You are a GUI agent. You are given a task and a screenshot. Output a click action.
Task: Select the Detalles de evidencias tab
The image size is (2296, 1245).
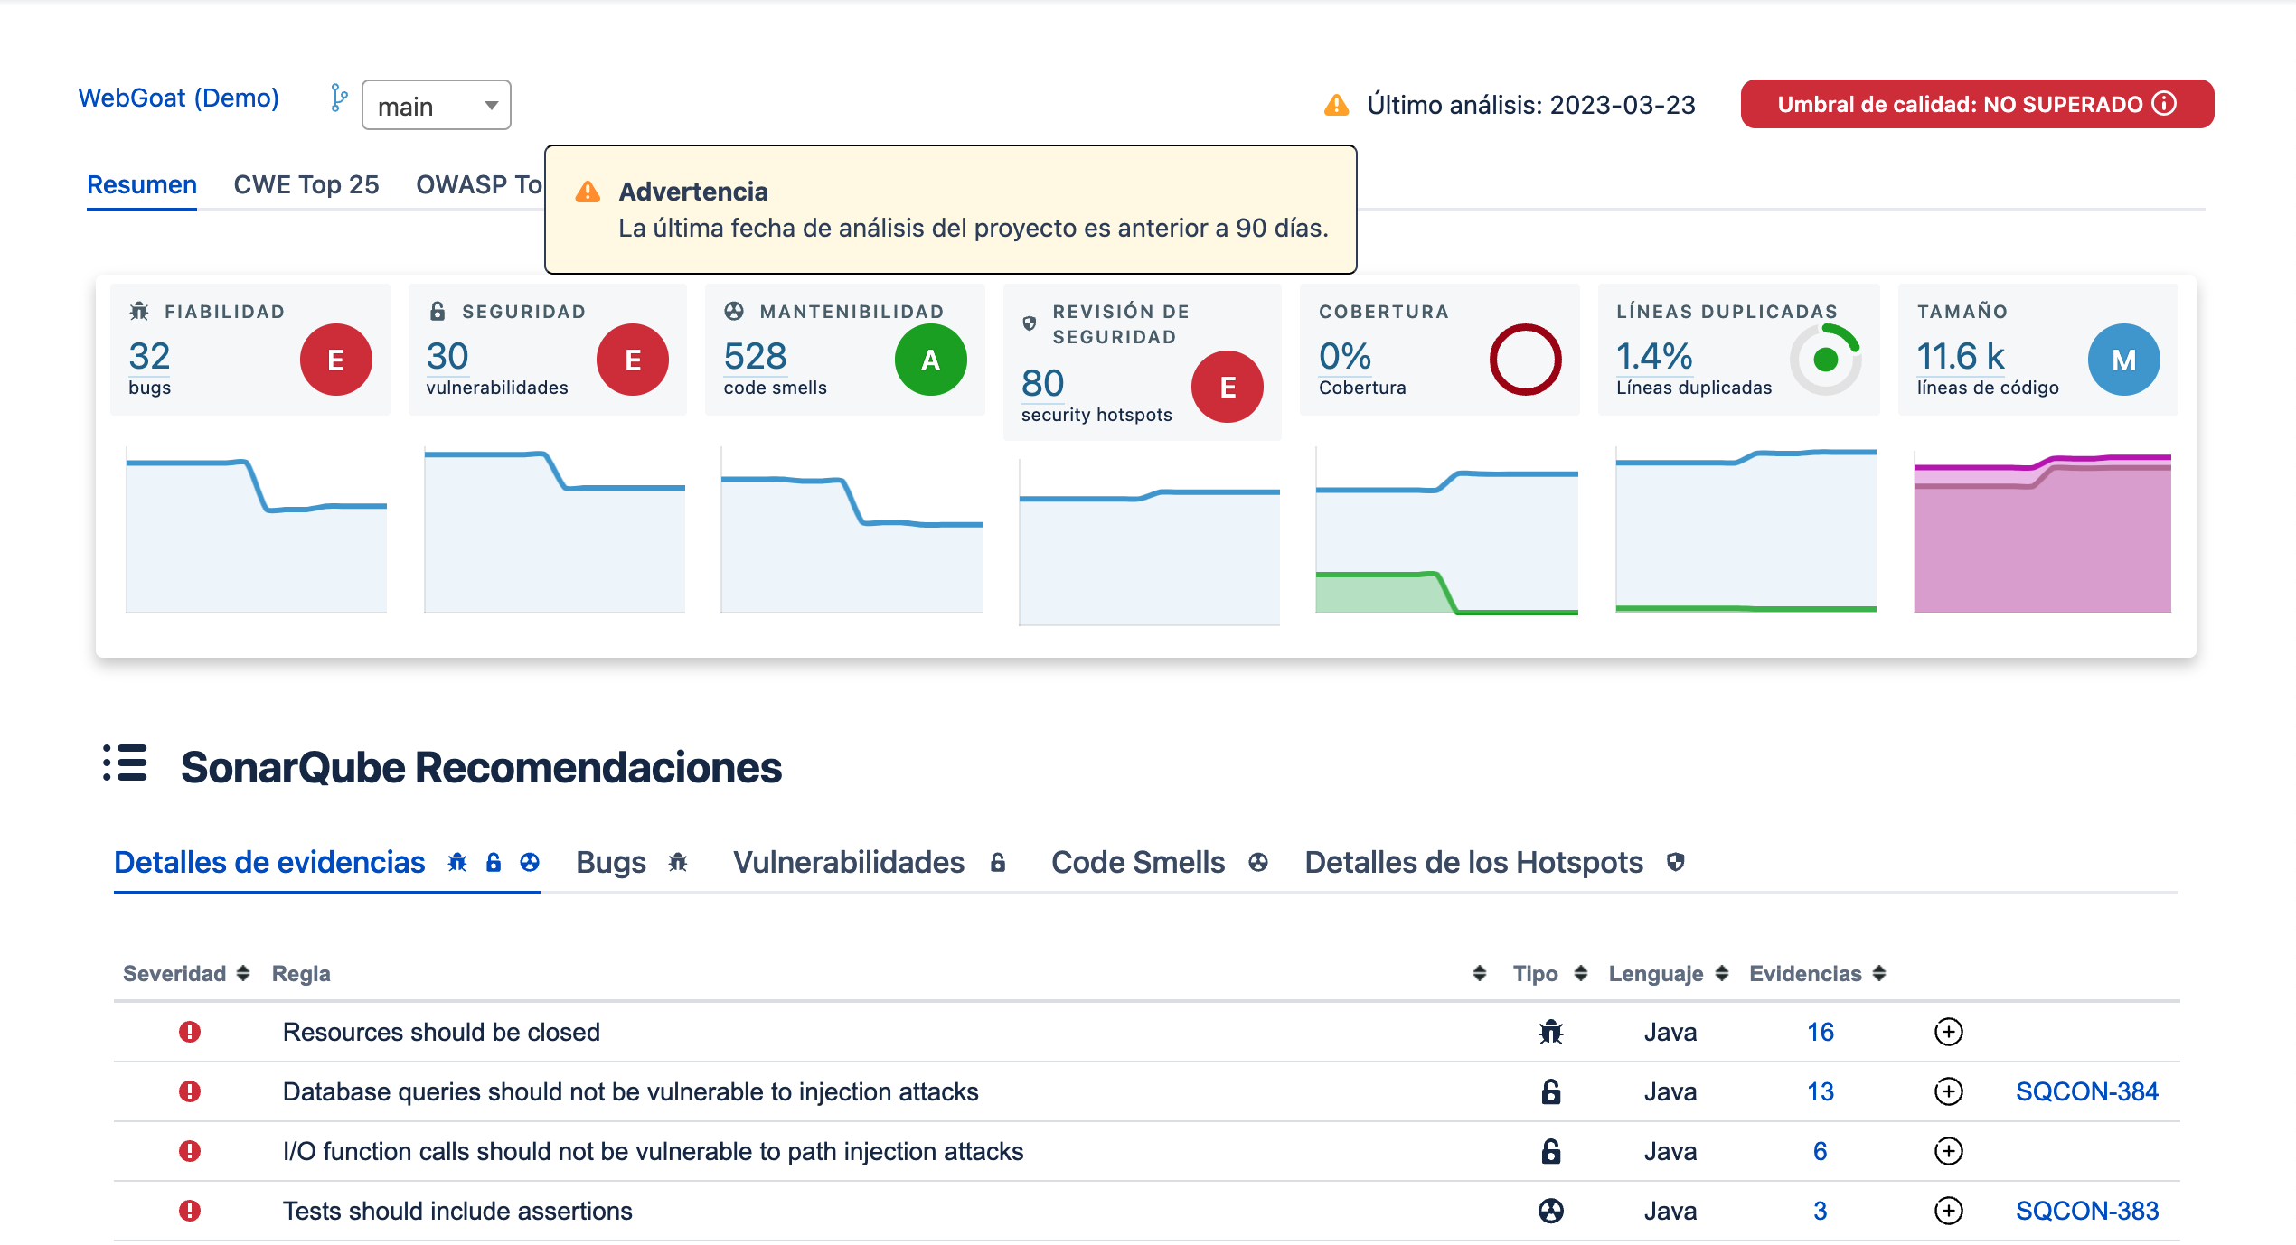[x=326, y=862]
